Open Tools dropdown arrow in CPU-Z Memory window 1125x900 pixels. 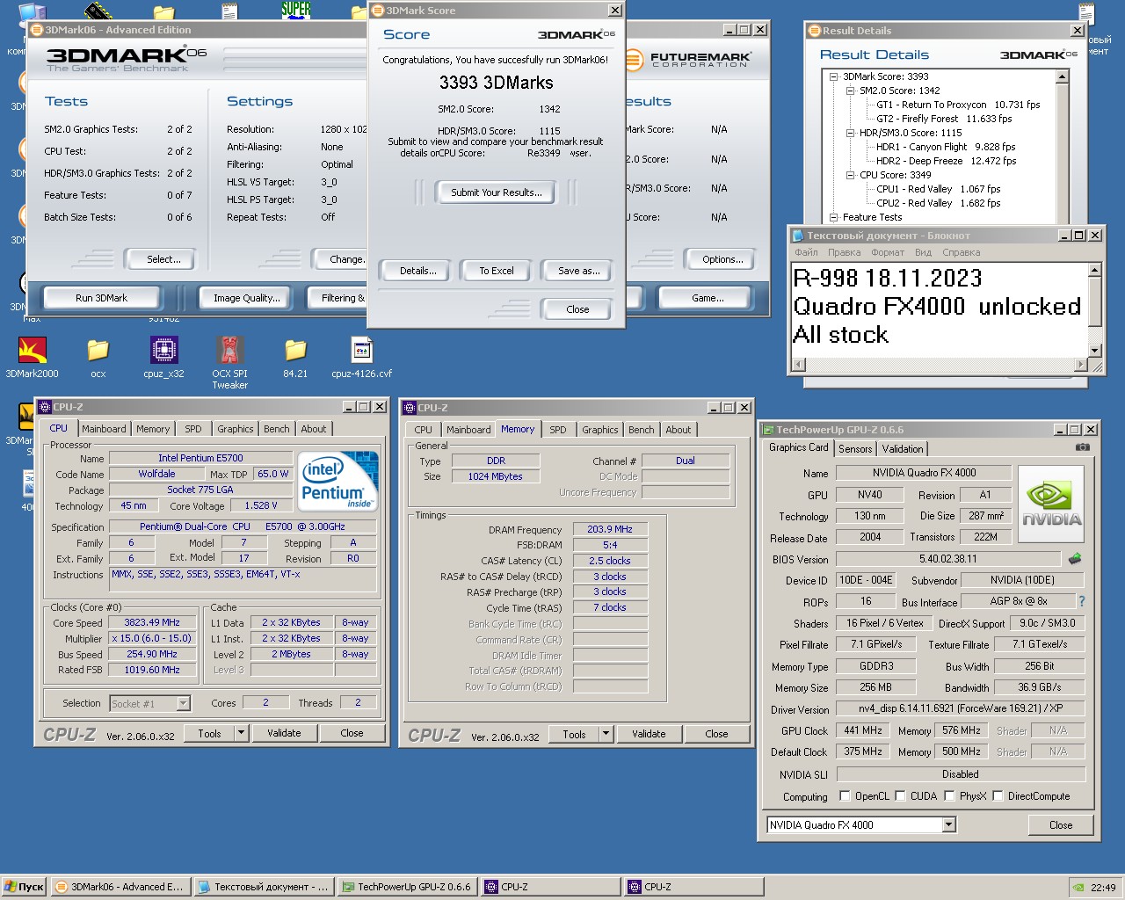pyautogui.click(x=606, y=734)
